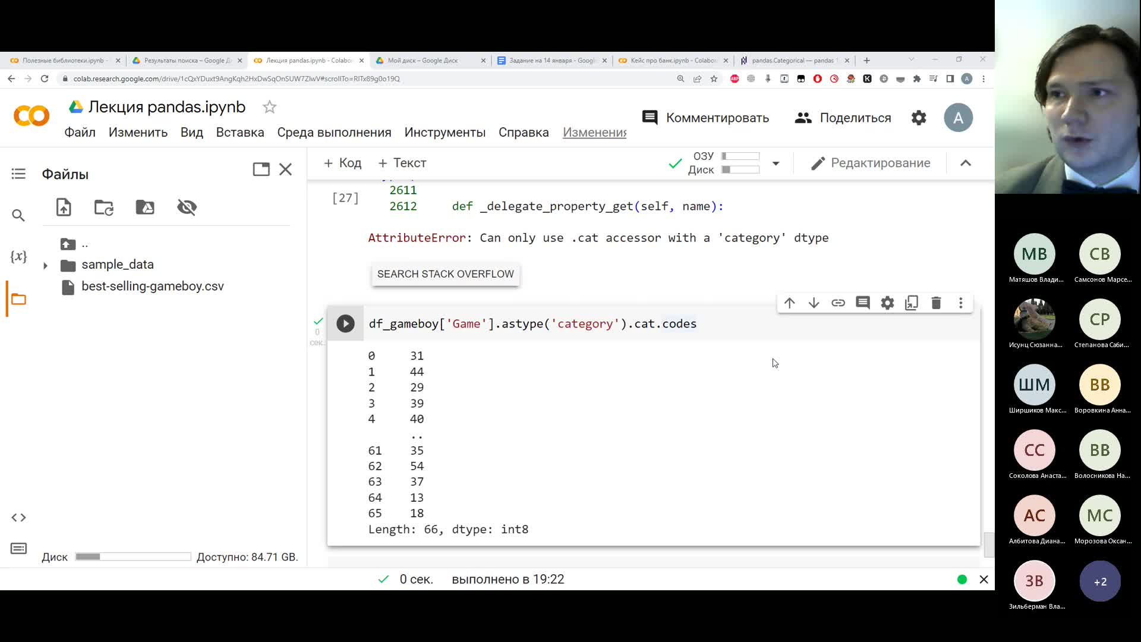Open more cell actions menu
The width and height of the screenshot is (1141, 642).
(960, 303)
